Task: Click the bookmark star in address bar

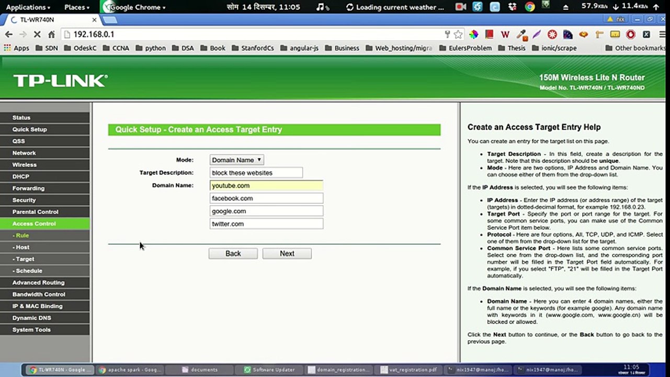Action: (x=458, y=35)
